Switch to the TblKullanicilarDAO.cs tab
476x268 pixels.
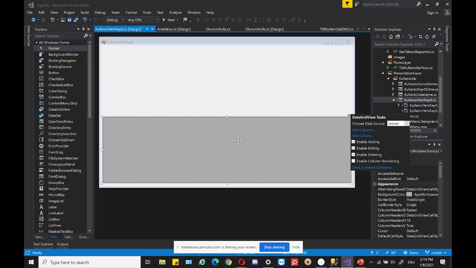(x=337, y=29)
